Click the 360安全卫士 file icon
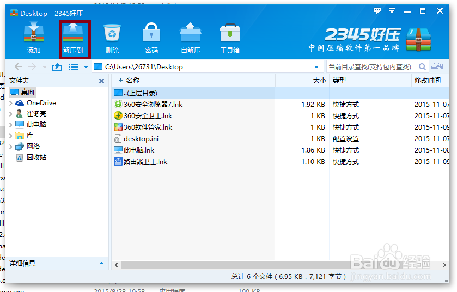The image size is (457, 292). [118, 115]
